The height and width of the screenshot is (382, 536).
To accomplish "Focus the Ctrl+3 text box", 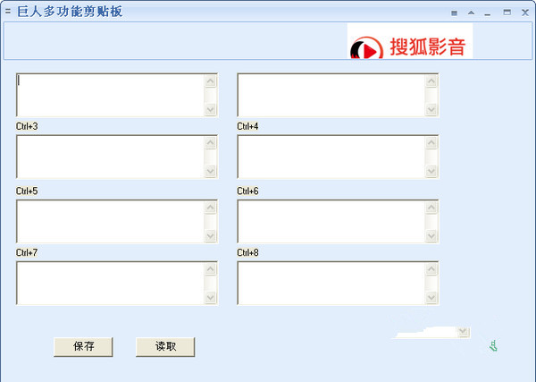I will click(x=110, y=157).
